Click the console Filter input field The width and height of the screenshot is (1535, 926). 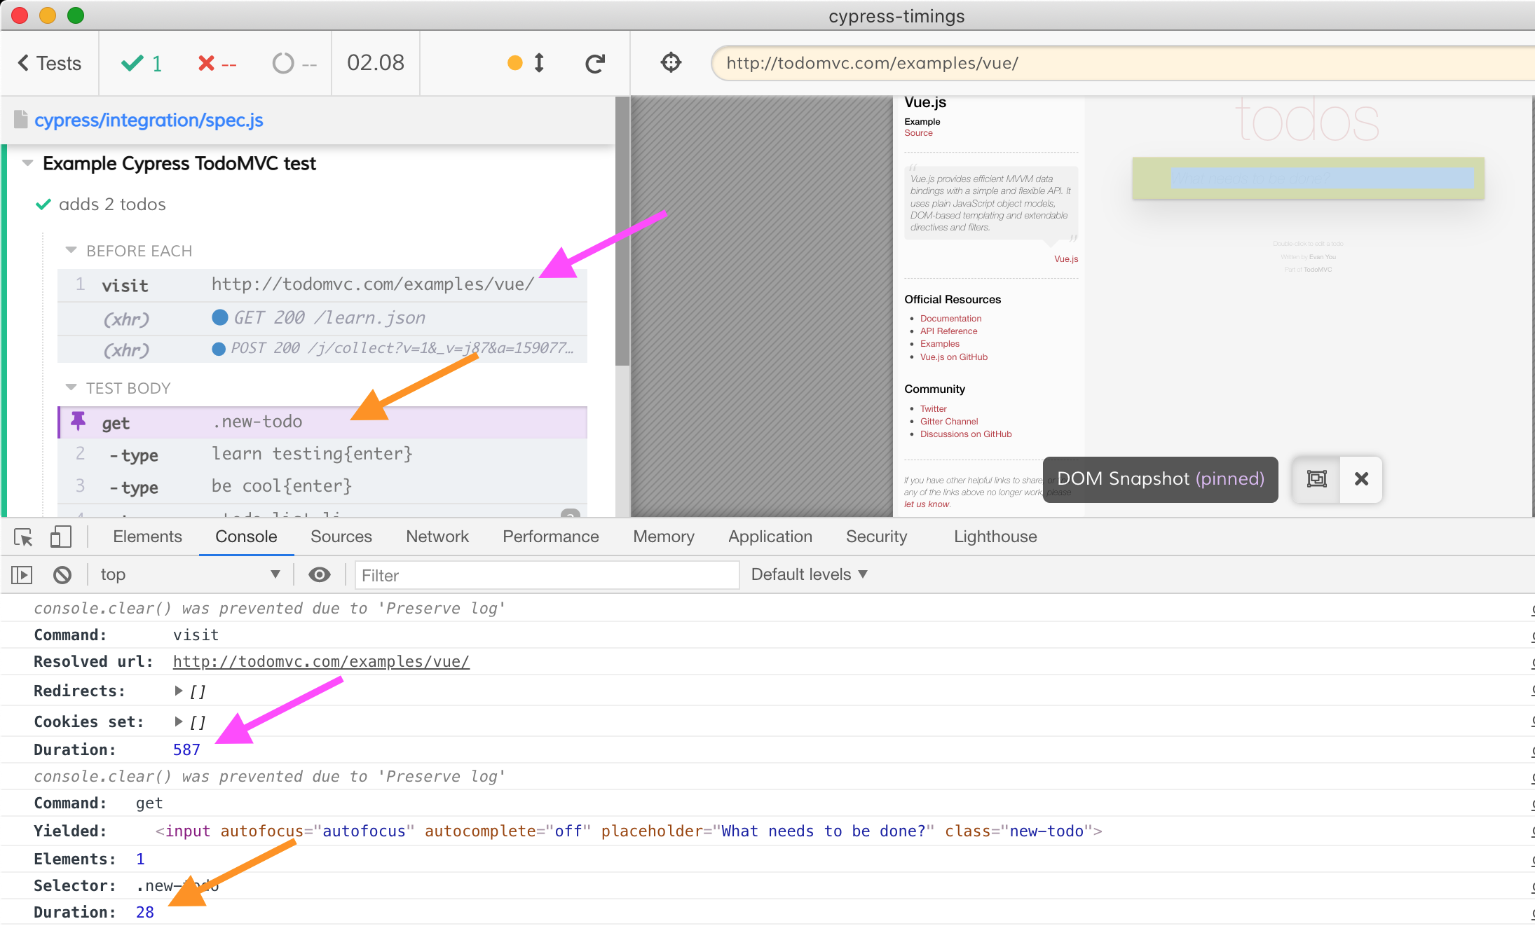547,575
